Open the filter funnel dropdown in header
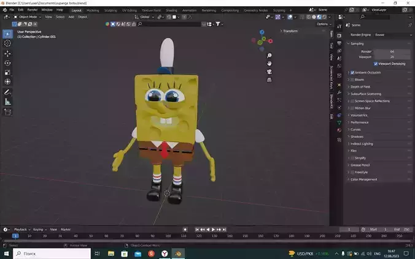415x259 pixels. click(219, 24)
